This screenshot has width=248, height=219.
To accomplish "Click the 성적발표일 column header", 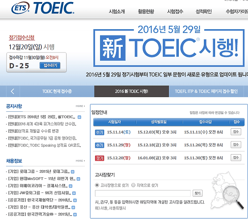I will pyautogui.click(x=159, y=122).
